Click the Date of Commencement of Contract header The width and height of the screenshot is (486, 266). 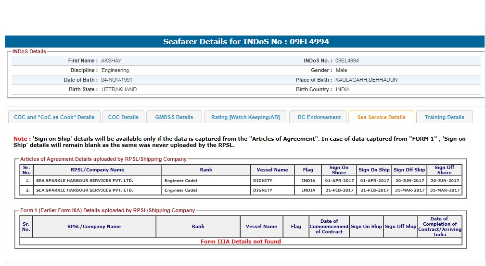click(x=329, y=227)
